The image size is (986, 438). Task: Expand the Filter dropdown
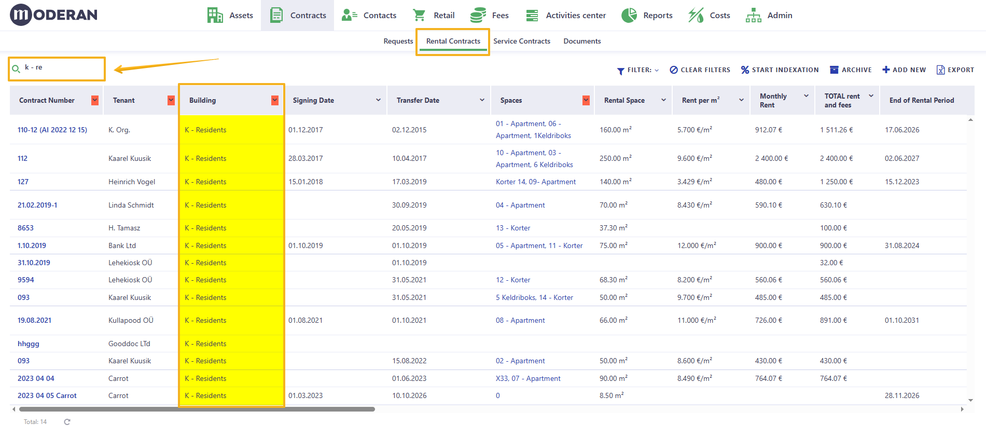coord(638,70)
